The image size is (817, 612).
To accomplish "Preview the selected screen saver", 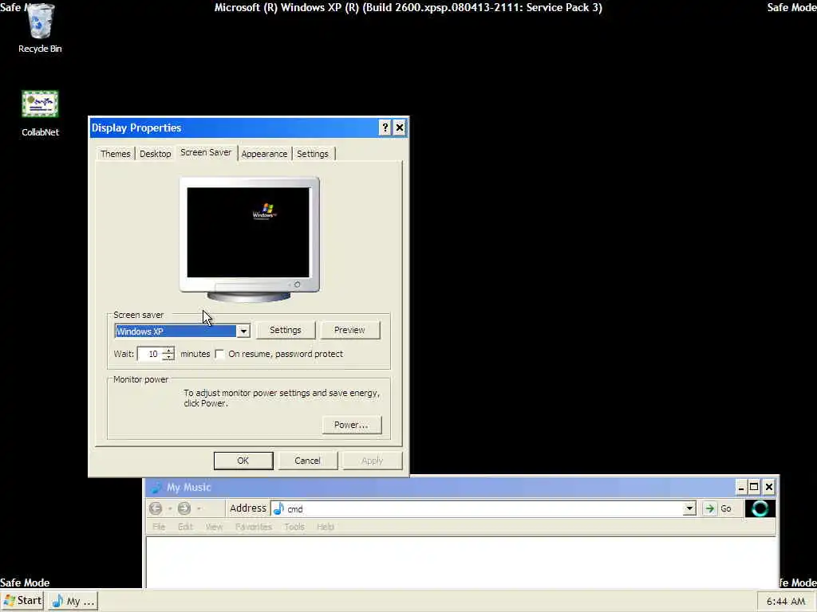I will tap(349, 330).
